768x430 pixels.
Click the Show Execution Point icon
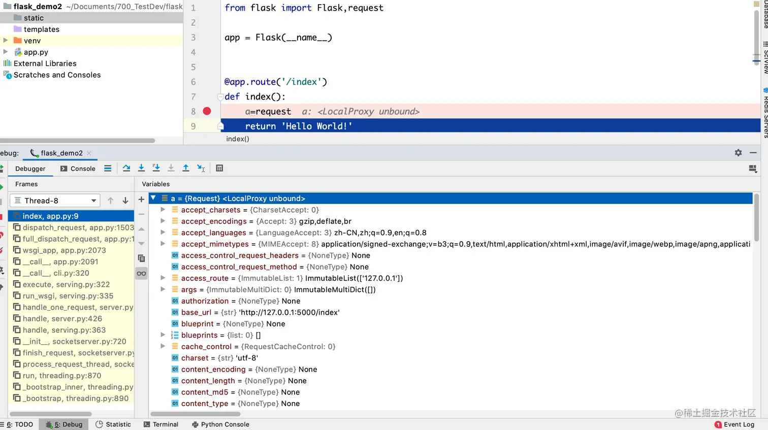coord(108,168)
